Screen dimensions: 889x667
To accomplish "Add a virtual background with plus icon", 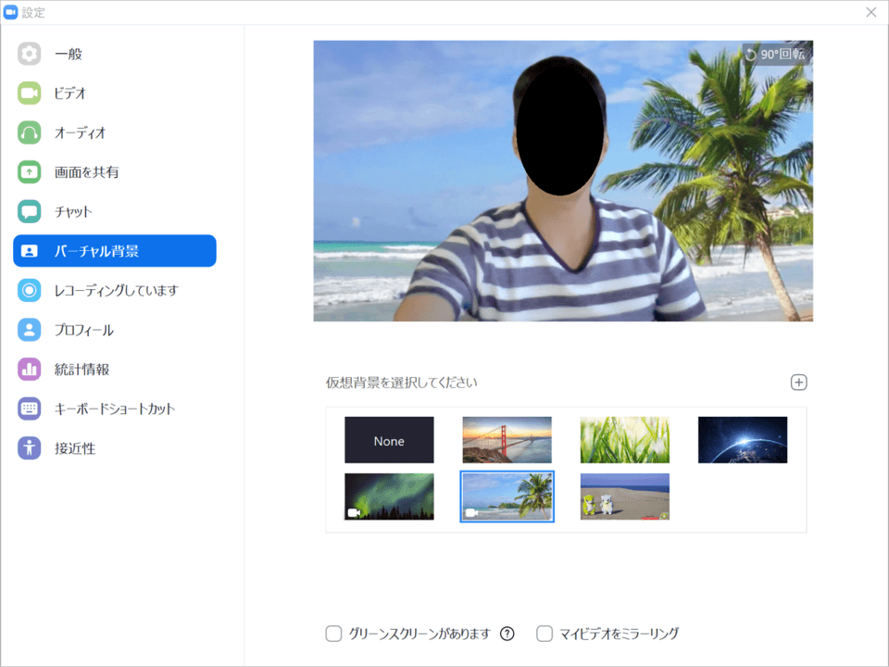I will point(798,383).
